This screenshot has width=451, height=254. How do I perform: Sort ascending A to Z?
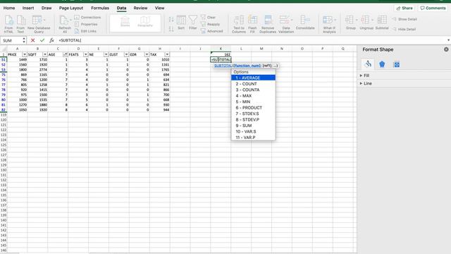171,20
